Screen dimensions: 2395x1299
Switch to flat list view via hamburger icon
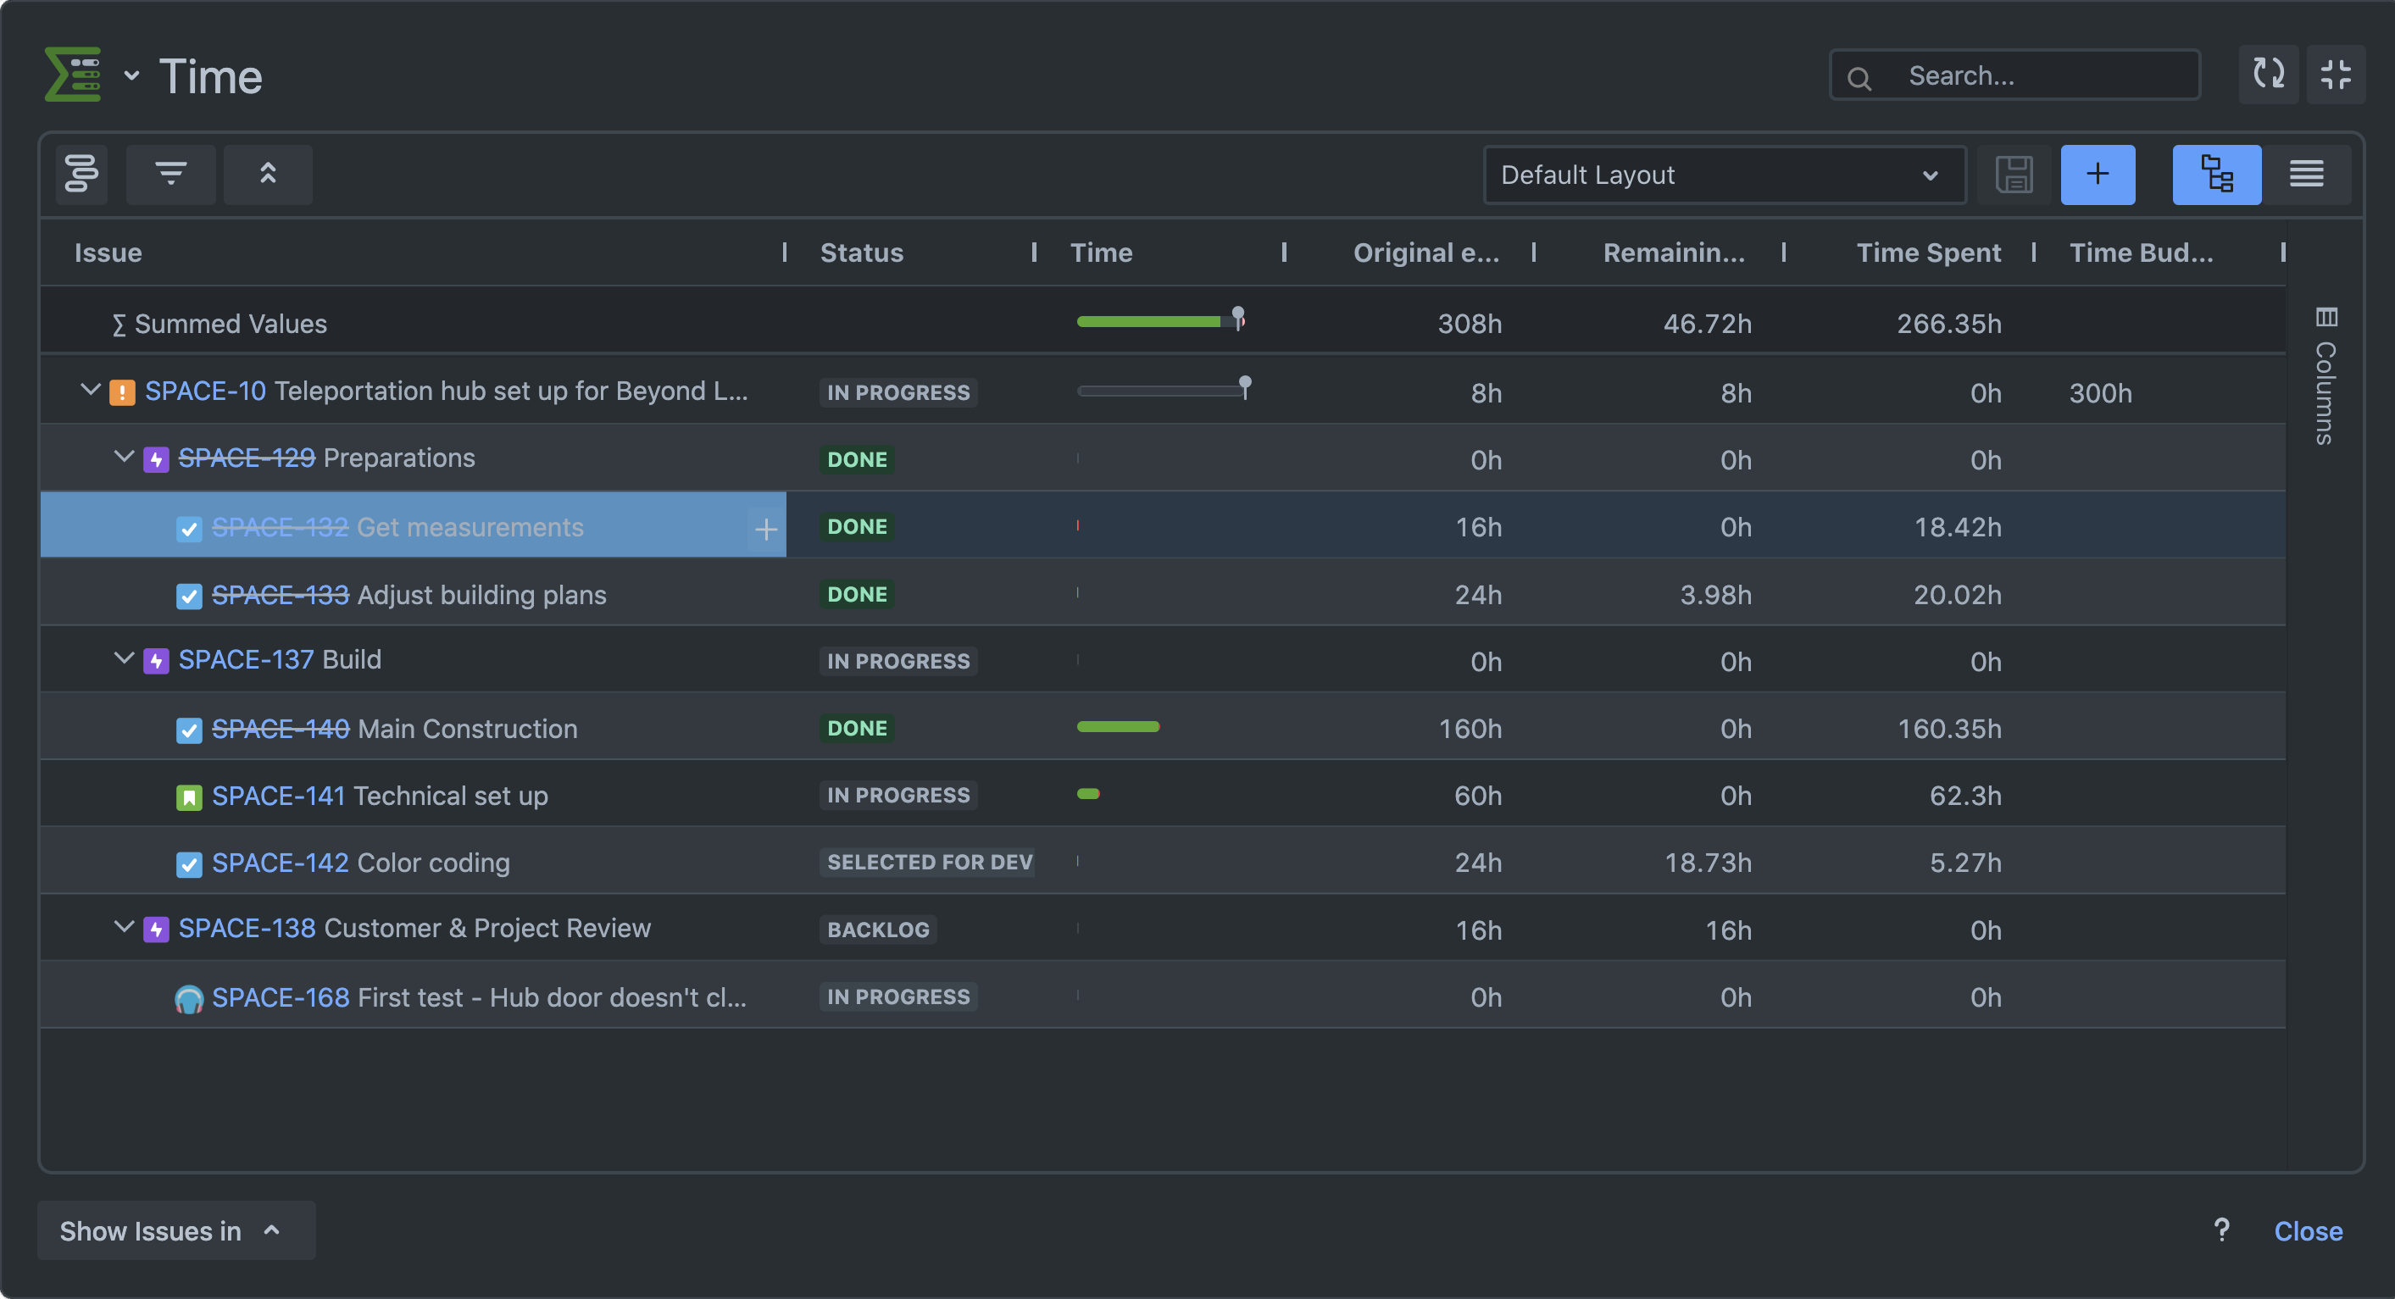coord(2308,174)
